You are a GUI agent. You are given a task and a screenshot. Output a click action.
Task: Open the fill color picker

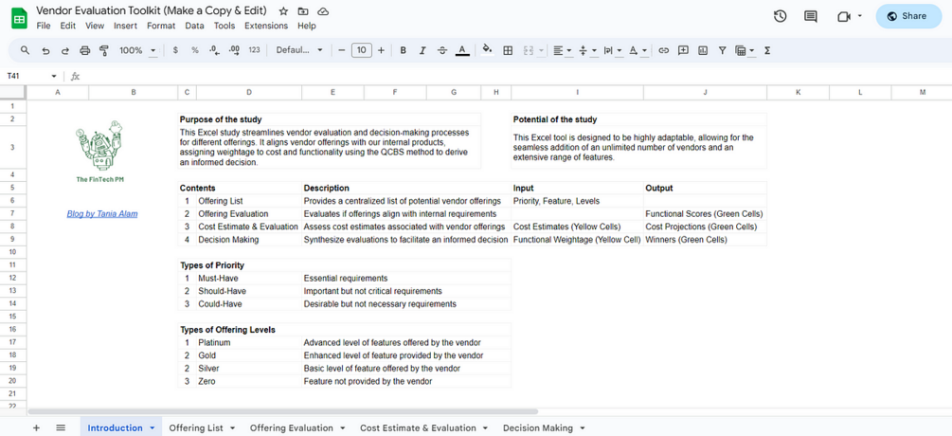coord(487,50)
